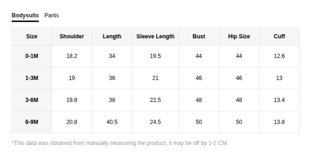
Task: Click the 18.2 shoulder value cell
Action: (x=72, y=56)
